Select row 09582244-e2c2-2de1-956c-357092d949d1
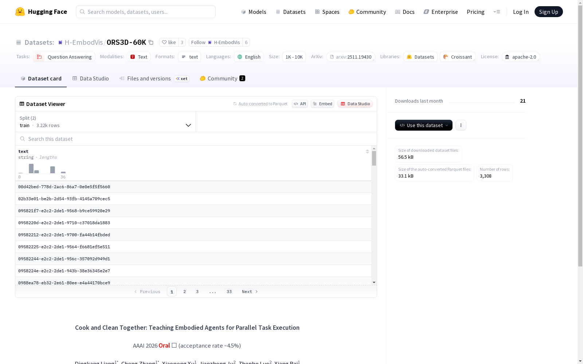Viewport: 583px width, 364px height. pyautogui.click(x=193, y=259)
